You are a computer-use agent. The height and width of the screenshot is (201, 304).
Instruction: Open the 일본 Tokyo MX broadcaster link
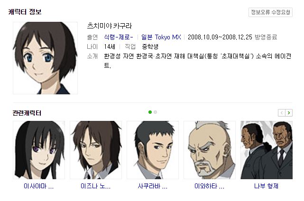[161, 37]
